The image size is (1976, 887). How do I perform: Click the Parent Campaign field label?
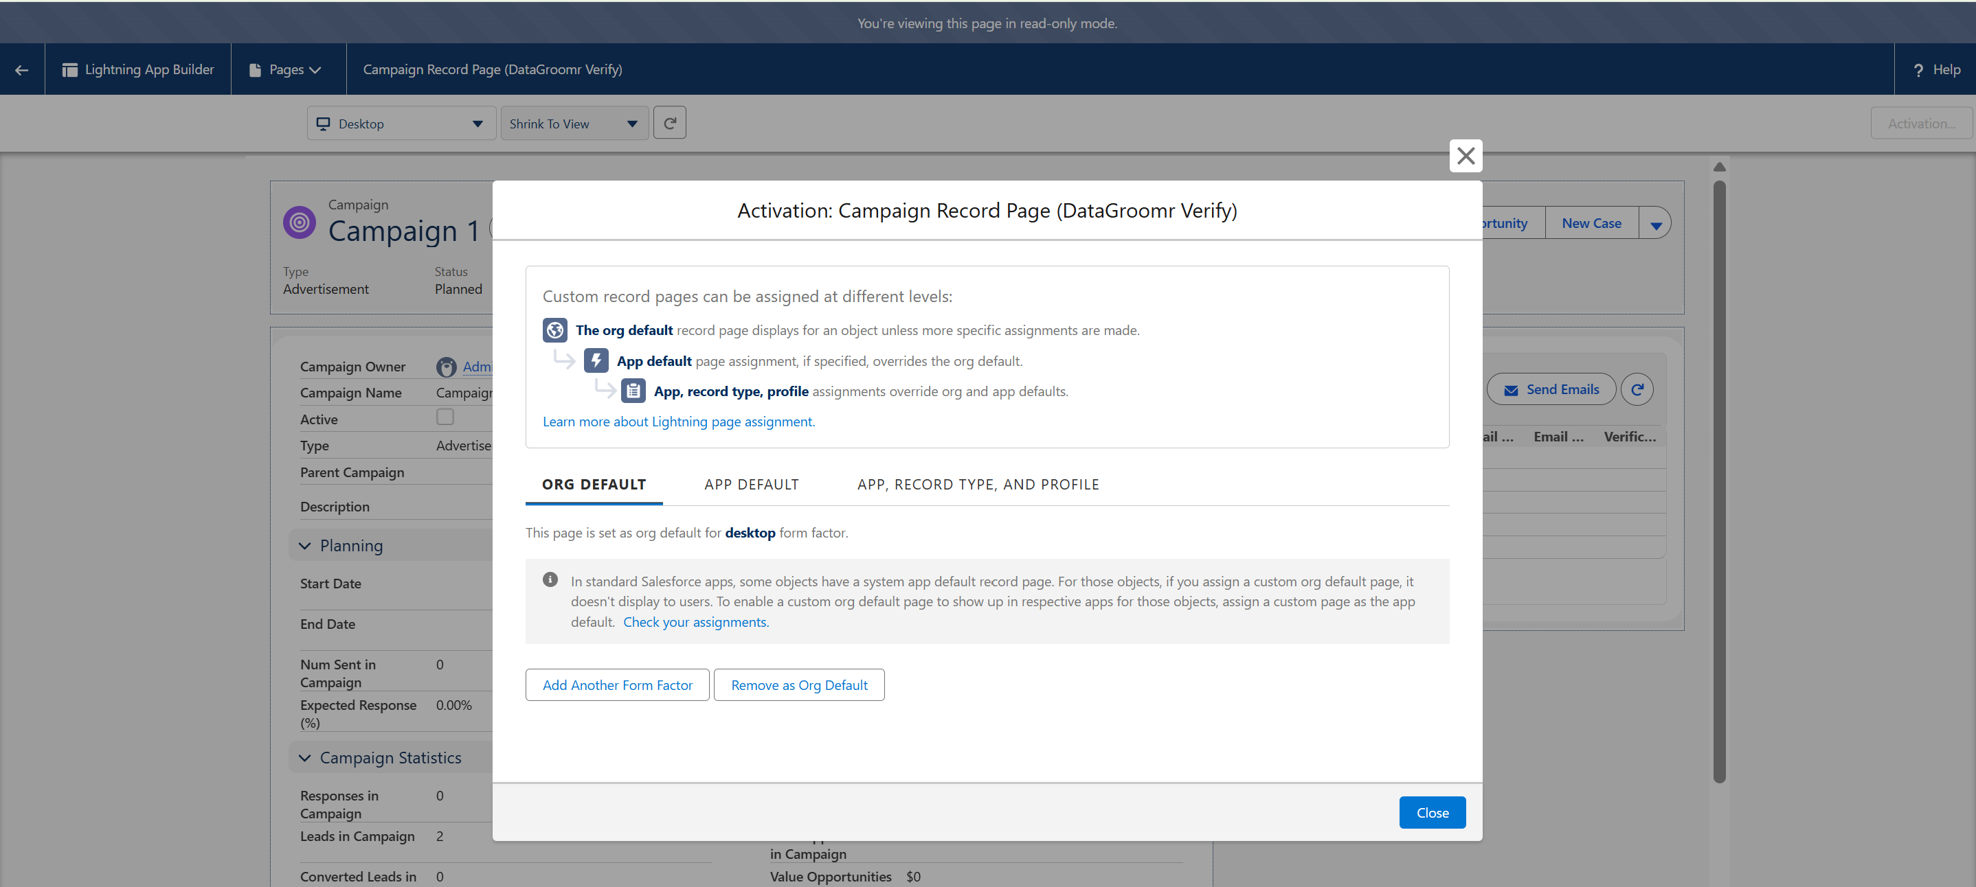[352, 473]
